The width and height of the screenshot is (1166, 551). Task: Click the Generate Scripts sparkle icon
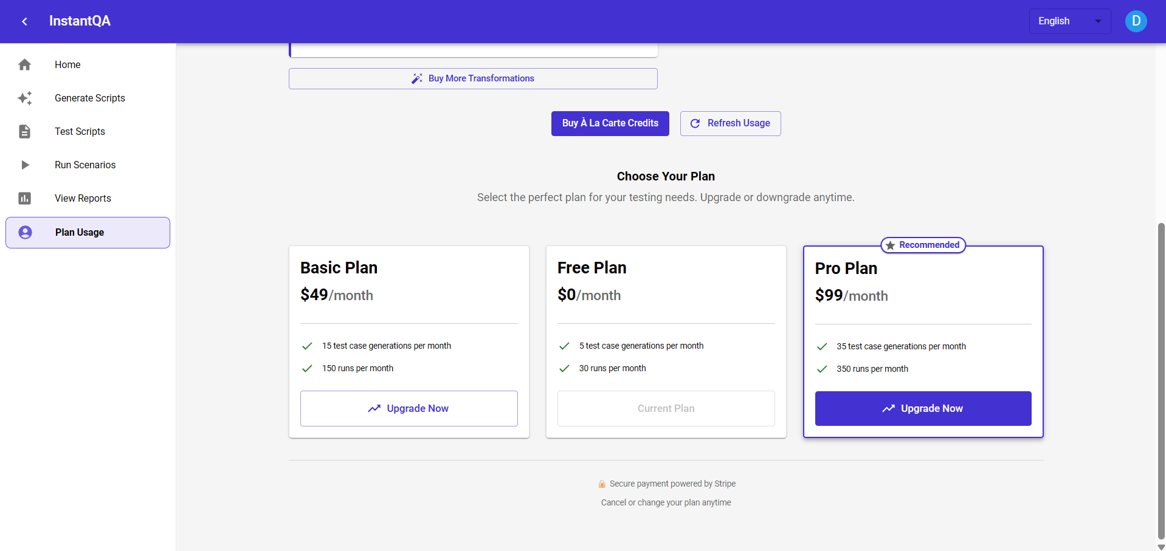[24, 98]
